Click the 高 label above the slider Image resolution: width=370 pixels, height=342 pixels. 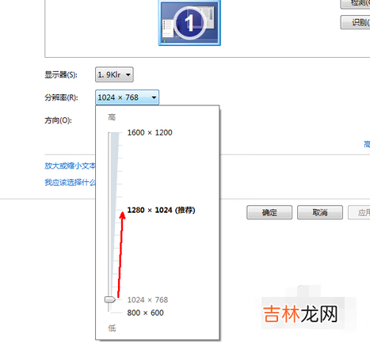(112, 117)
